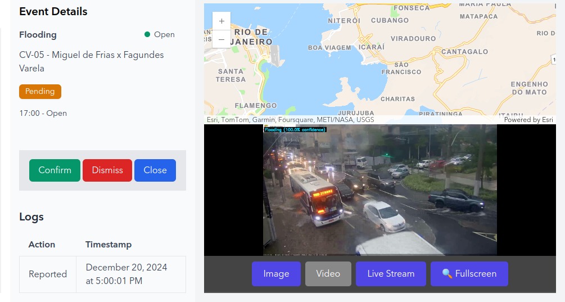Click the Niterói label on the map

344,21
